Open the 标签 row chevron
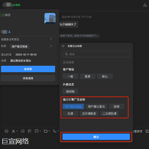This screenshot has height=149, width=149. pos(51,46)
